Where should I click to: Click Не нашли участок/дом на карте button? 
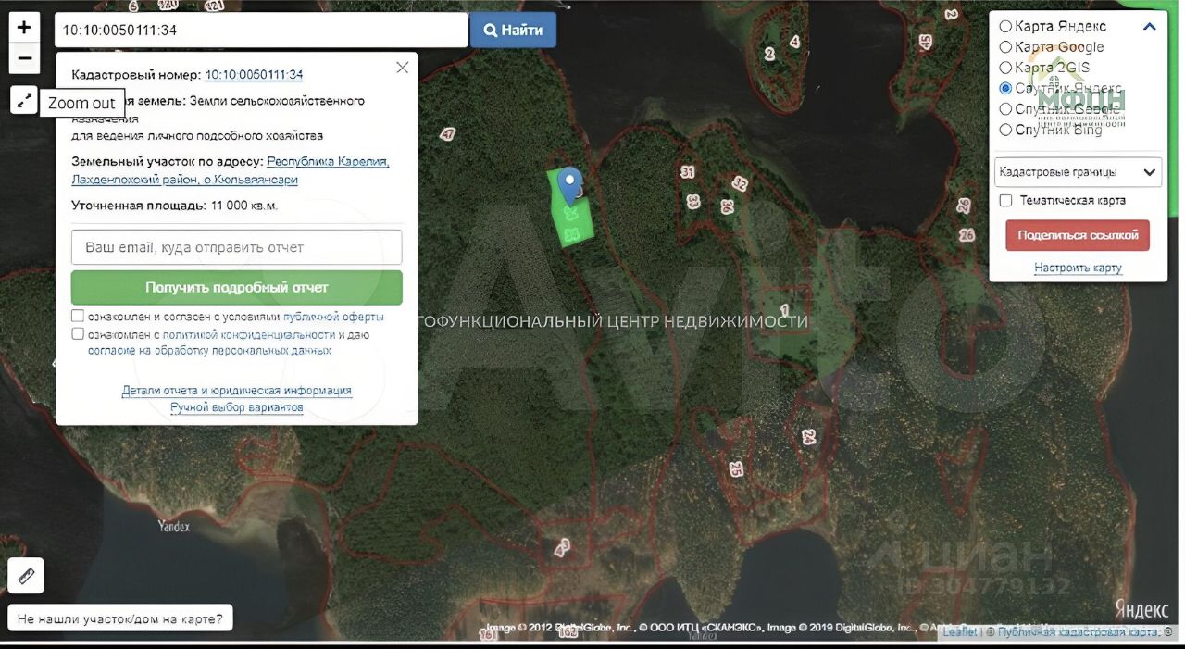tap(120, 618)
